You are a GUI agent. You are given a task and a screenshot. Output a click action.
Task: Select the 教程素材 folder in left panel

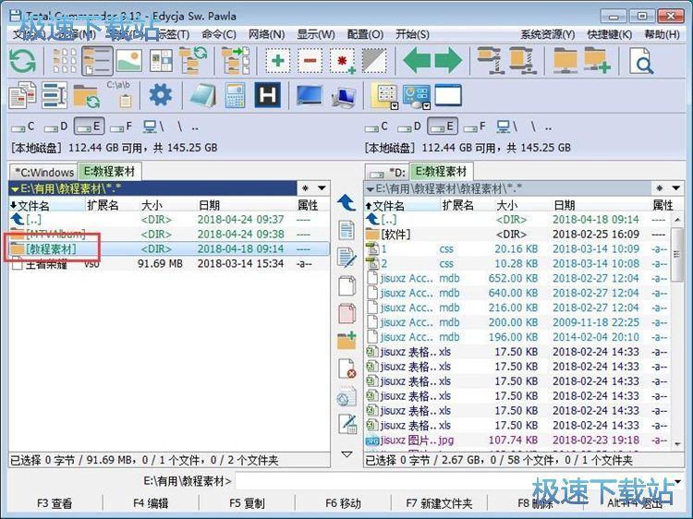[x=169, y=248]
